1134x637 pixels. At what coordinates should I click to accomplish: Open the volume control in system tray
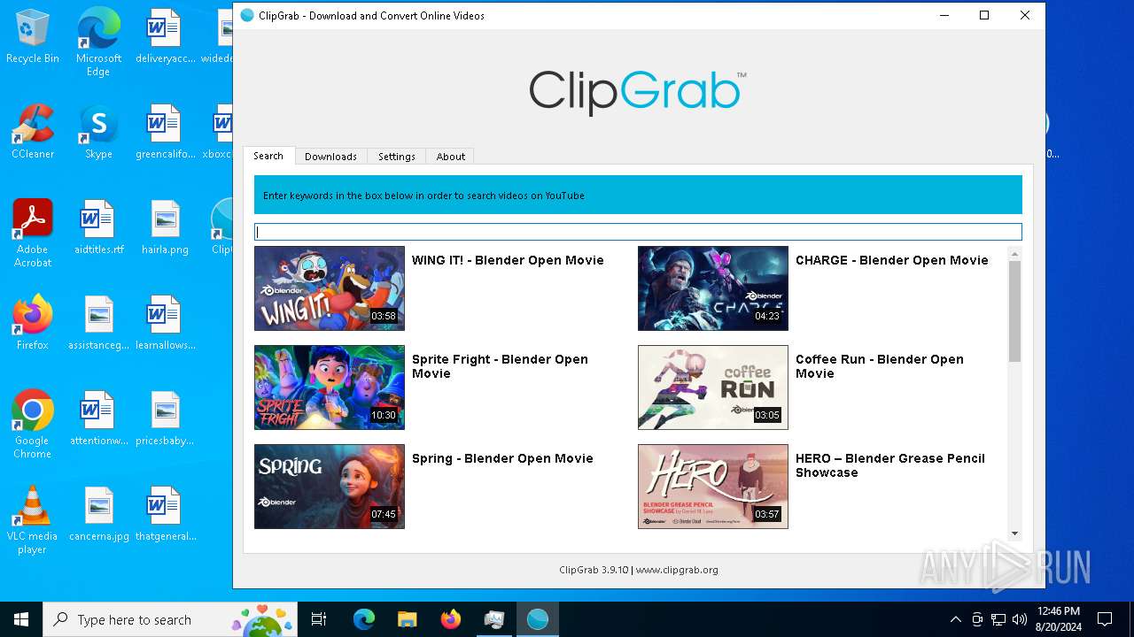tap(1020, 619)
